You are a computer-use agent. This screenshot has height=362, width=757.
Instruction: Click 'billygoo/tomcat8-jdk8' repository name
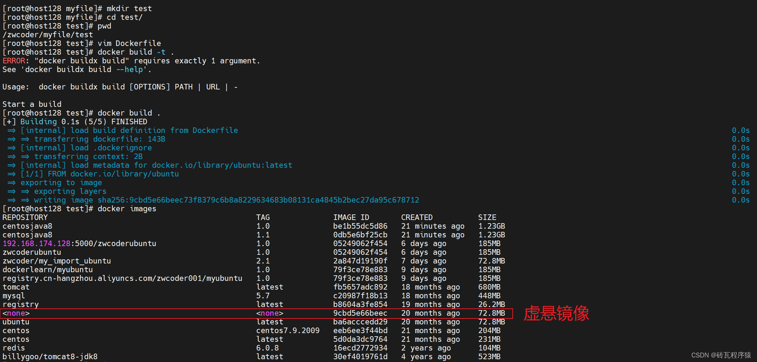pos(50,356)
